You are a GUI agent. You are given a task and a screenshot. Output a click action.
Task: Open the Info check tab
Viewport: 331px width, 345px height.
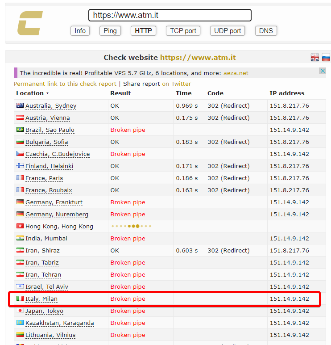[80, 31]
